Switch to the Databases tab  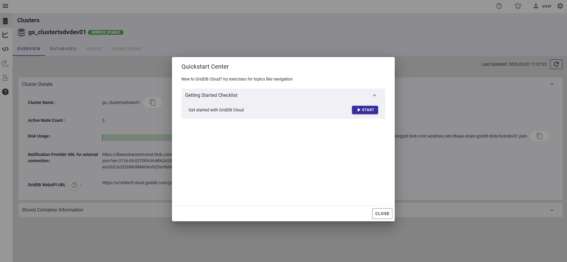pyautogui.click(x=63, y=49)
